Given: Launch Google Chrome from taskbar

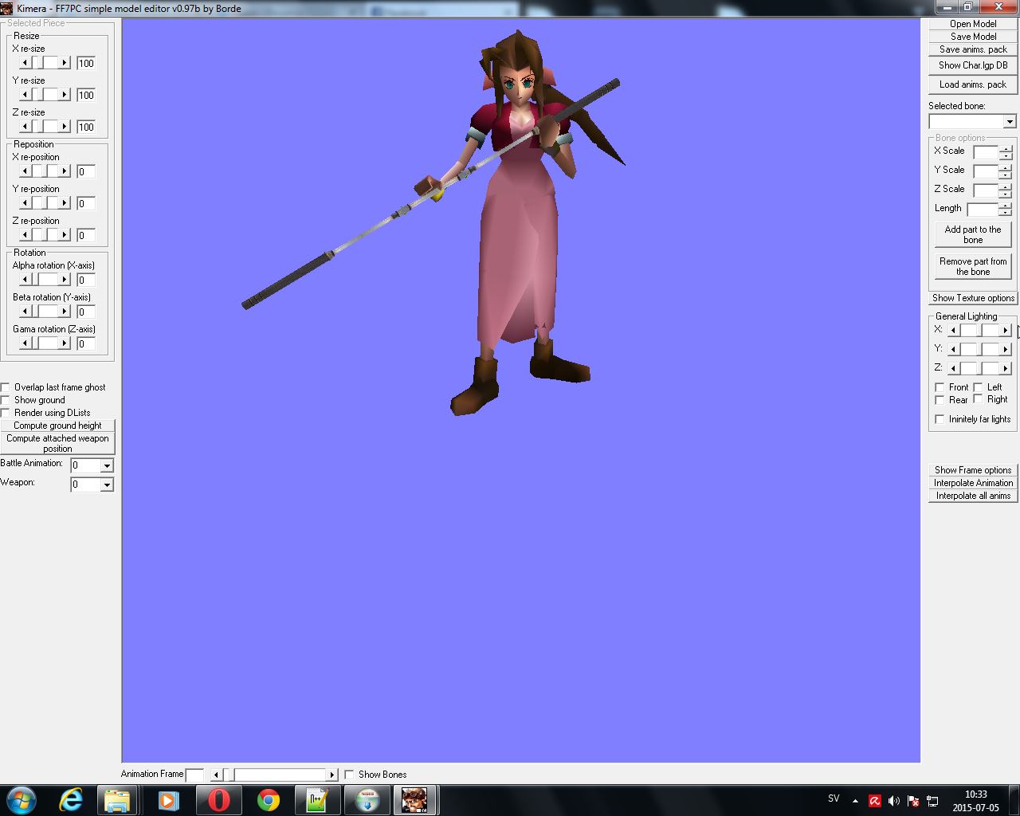Looking at the screenshot, I should point(268,800).
